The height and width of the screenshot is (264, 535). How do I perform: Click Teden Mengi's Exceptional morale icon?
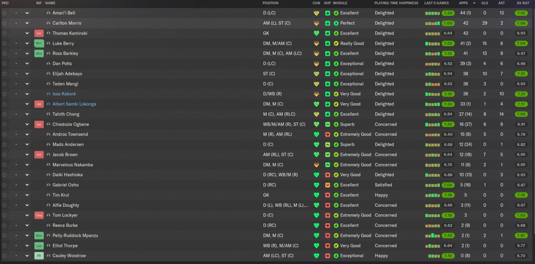tap(336, 84)
